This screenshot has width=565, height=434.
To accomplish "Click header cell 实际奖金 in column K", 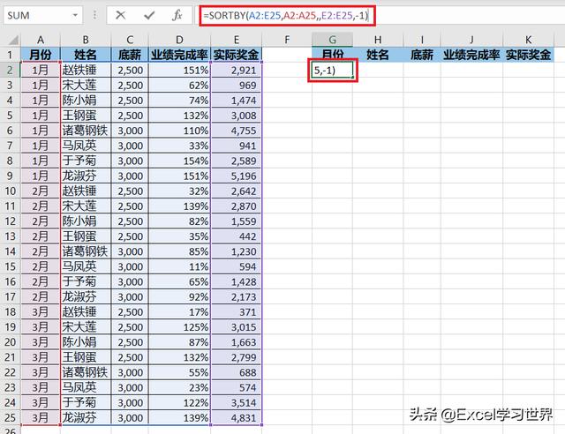I will click(x=528, y=55).
